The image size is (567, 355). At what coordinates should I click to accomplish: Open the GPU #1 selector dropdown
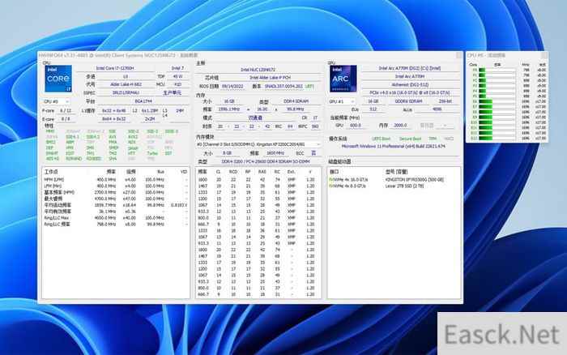[x=342, y=101]
